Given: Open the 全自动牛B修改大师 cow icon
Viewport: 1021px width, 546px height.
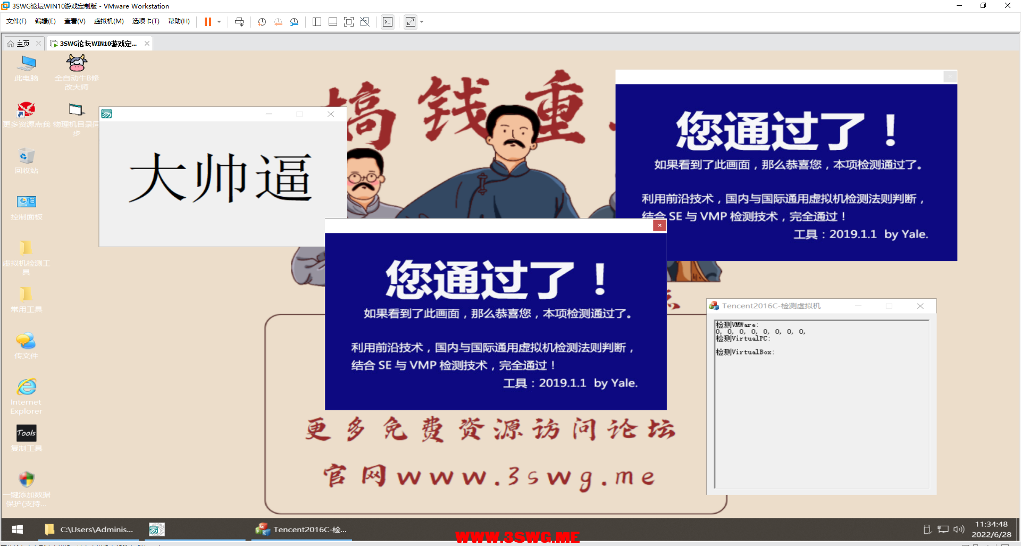Looking at the screenshot, I should tap(77, 72).
